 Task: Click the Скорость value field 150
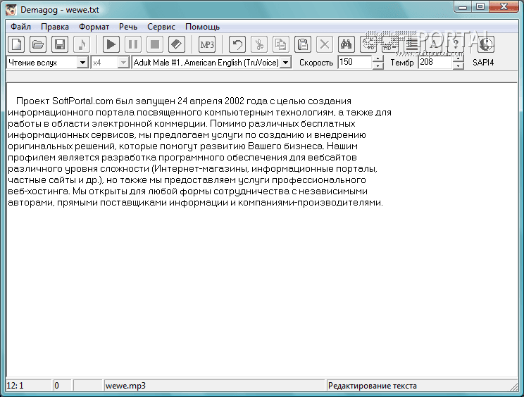(x=354, y=62)
